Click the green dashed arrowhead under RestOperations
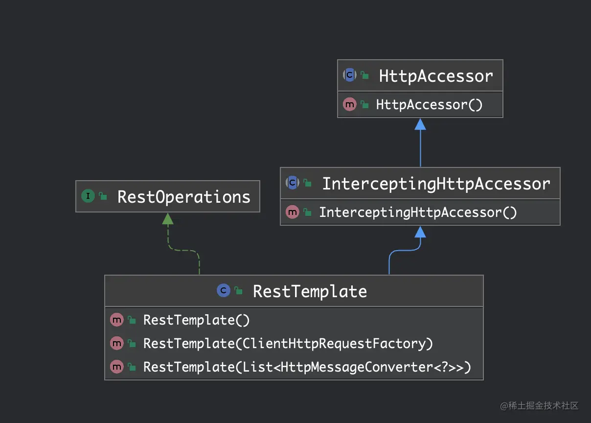591x423 pixels. [168, 219]
